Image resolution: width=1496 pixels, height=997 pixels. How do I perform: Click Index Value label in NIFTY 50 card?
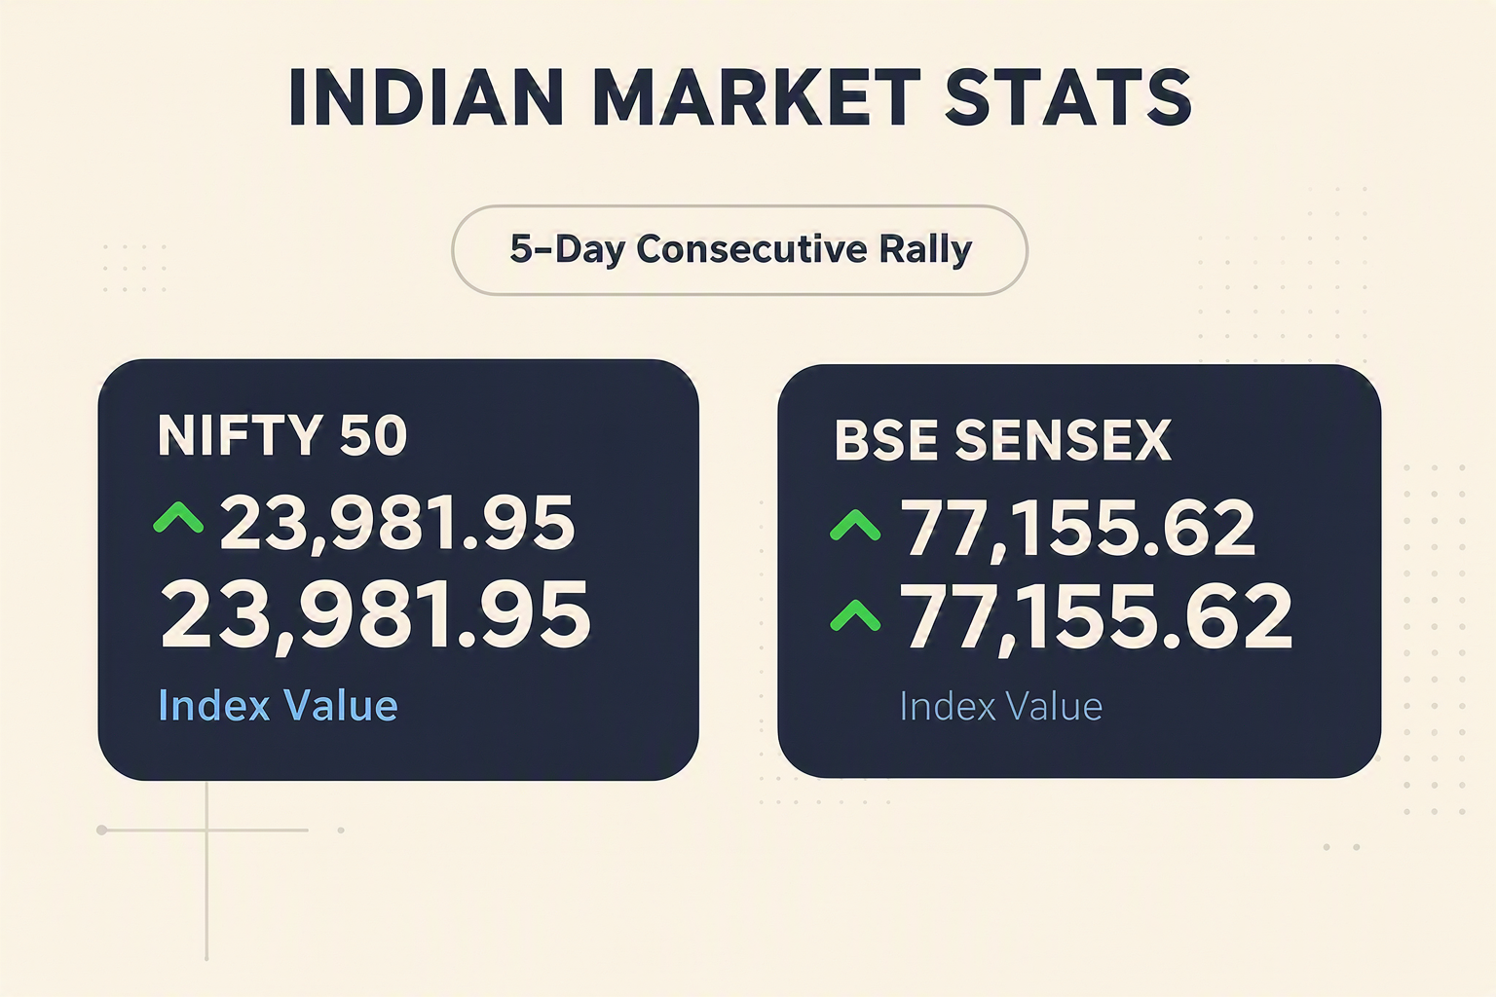[x=278, y=706]
